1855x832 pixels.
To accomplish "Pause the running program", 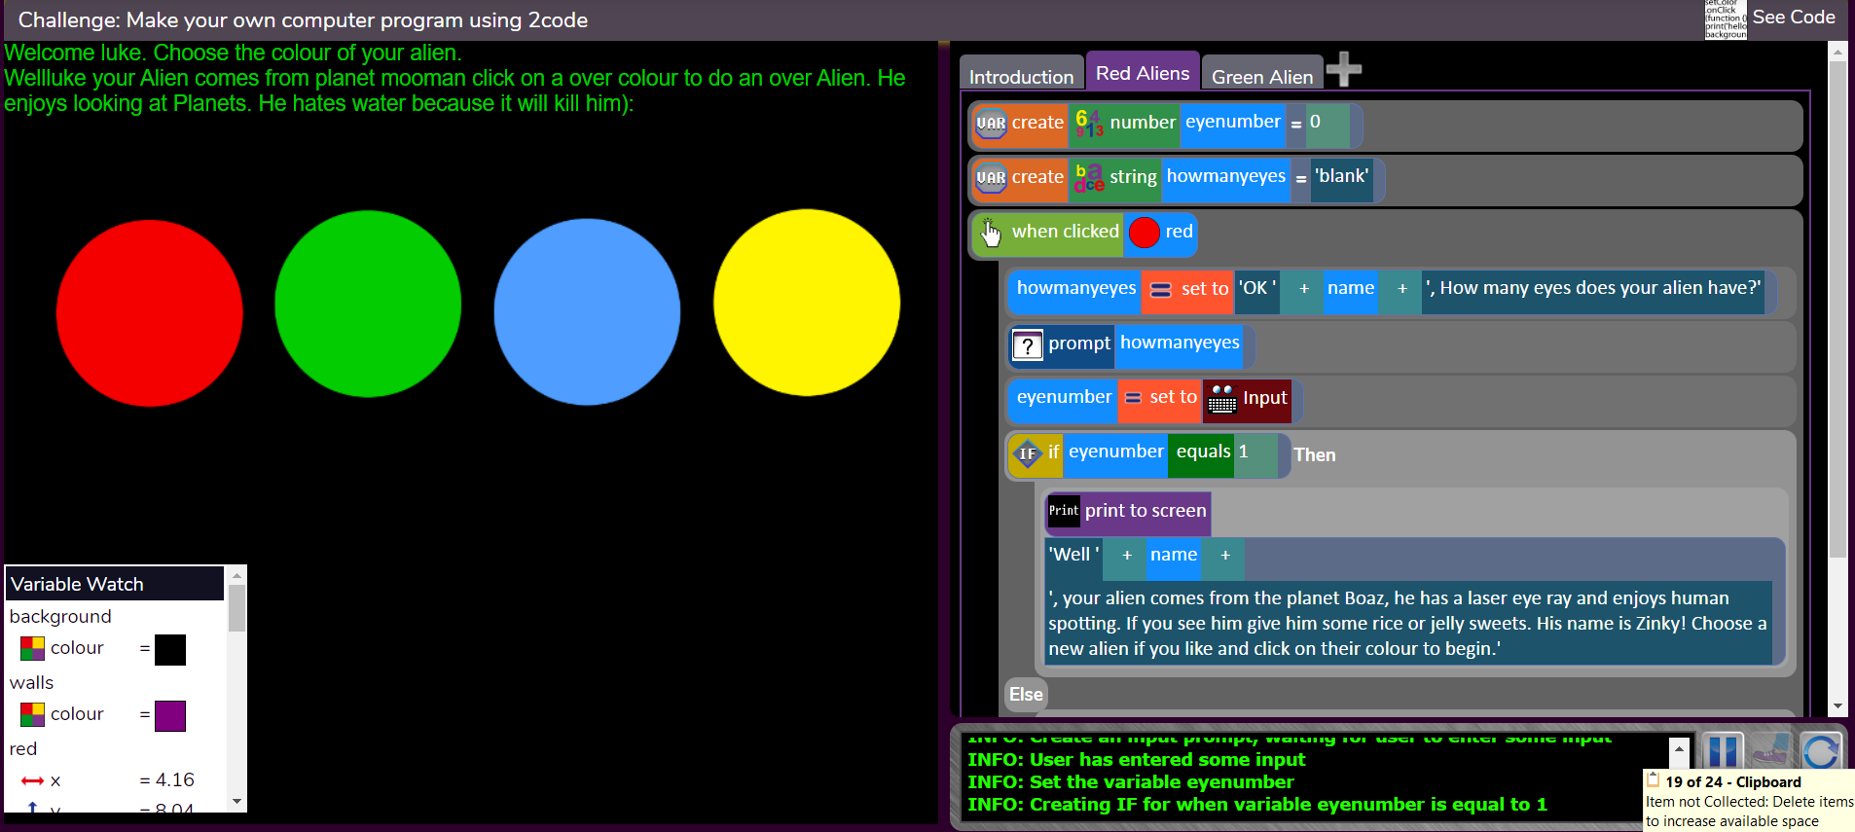I will [x=1722, y=751].
